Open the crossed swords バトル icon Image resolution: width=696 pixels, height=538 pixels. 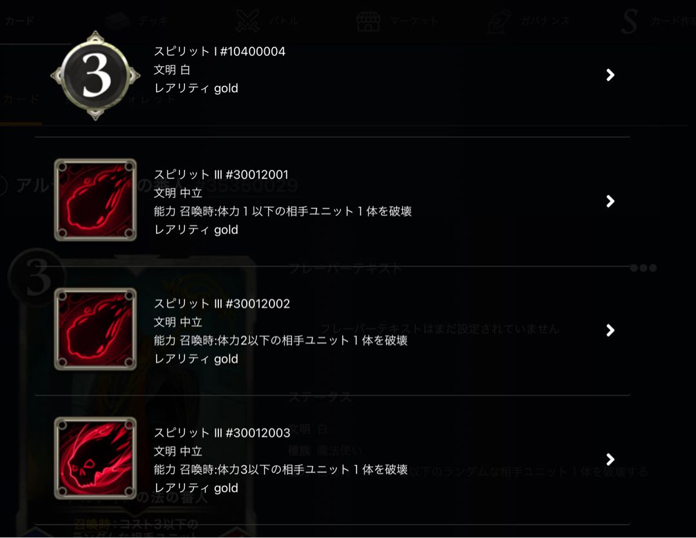[x=247, y=21]
